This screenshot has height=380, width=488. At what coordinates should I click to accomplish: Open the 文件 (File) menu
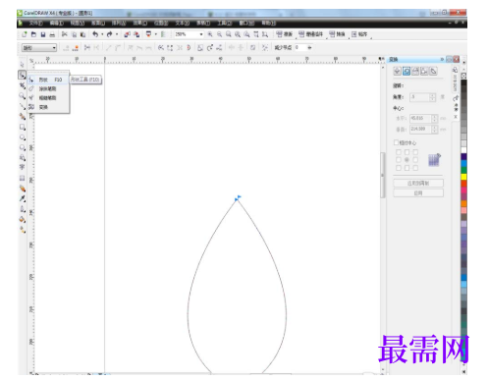[x=36, y=24]
